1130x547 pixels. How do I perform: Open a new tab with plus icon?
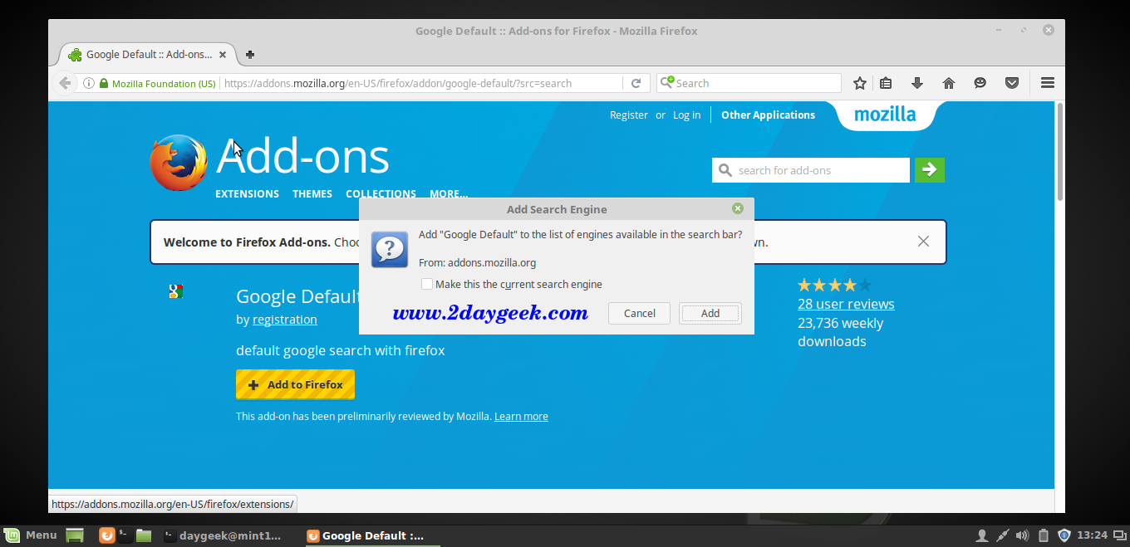(x=250, y=55)
